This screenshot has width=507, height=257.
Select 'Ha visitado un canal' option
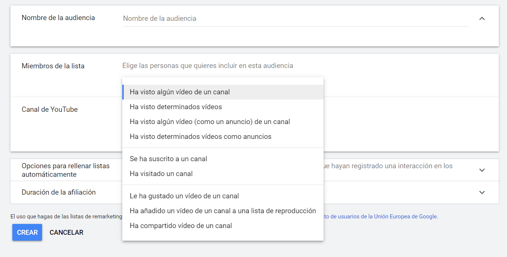(161, 174)
